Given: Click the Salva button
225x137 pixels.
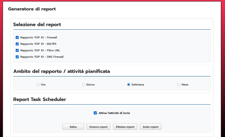Looking at the screenshot, I should pos(73,127).
